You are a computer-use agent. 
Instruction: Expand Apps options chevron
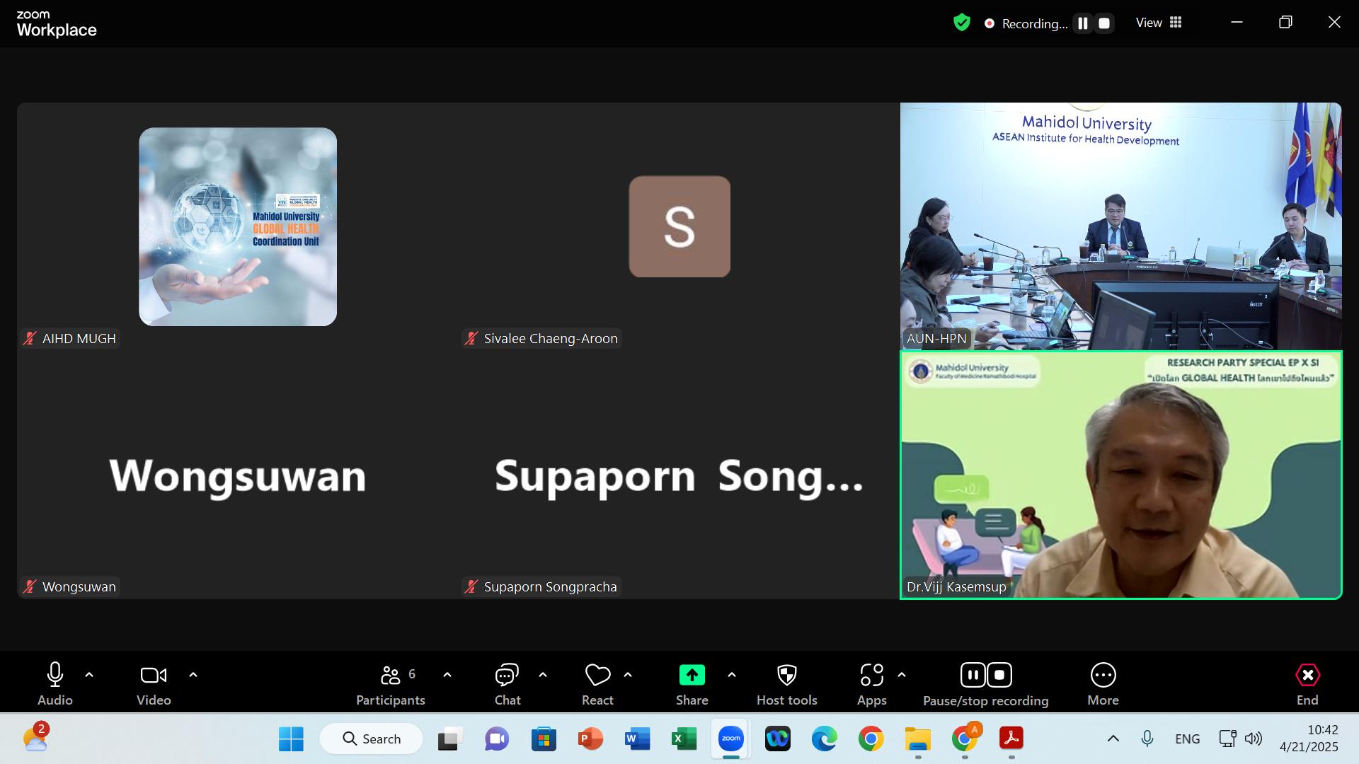click(x=902, y=675)
